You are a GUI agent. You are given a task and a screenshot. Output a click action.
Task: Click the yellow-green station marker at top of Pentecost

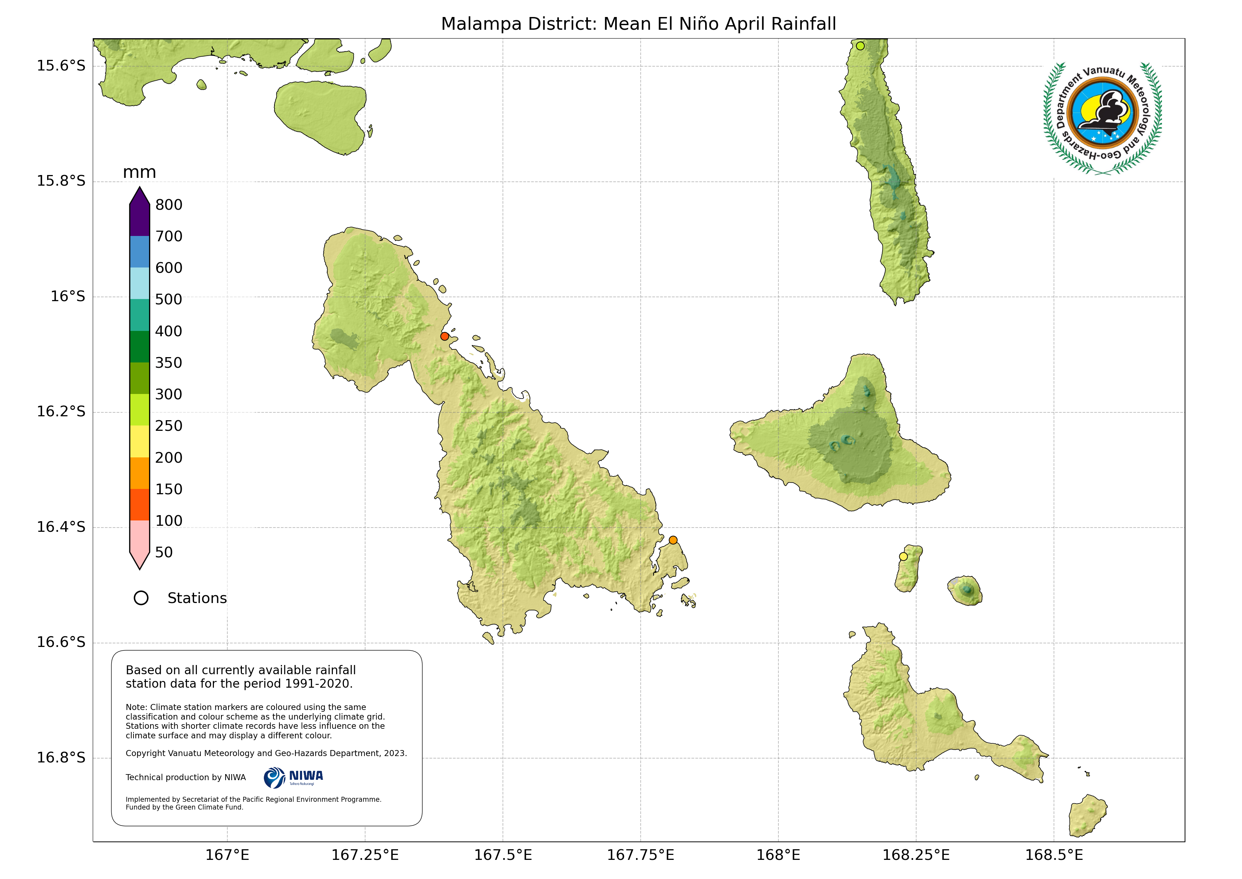pos(860,45)
